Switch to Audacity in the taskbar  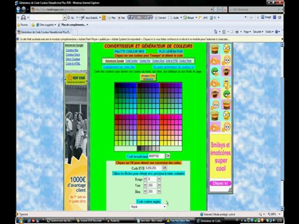point(115,221)
